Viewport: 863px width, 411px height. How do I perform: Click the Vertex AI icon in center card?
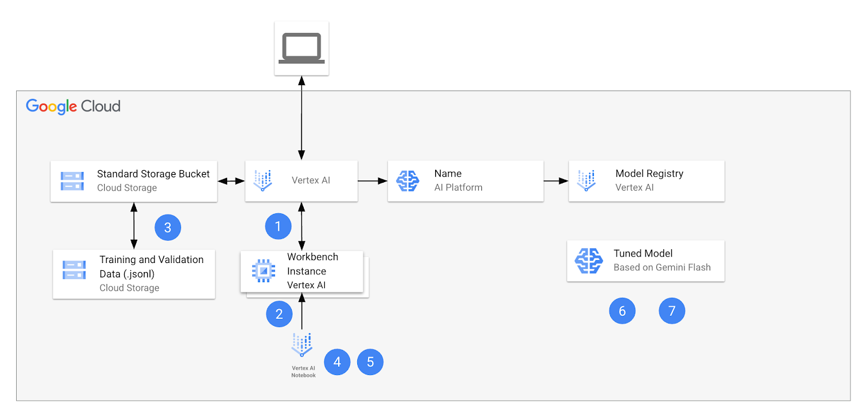coord(262,180)
